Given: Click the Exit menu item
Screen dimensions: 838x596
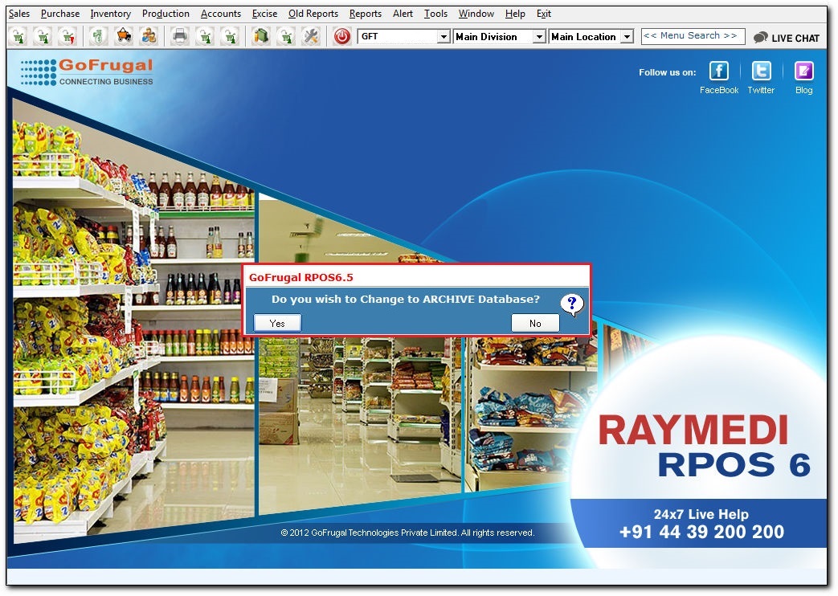Looking at the screenshot, I should (x=543, y=14).
